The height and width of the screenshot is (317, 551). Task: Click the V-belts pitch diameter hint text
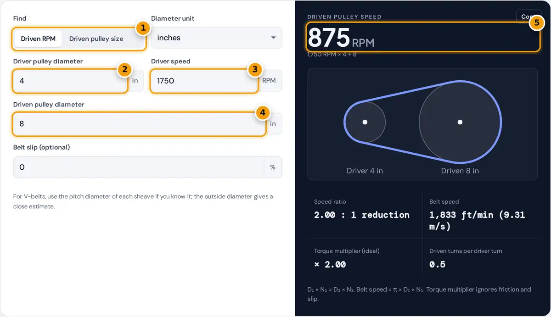(x=143, y=201)
